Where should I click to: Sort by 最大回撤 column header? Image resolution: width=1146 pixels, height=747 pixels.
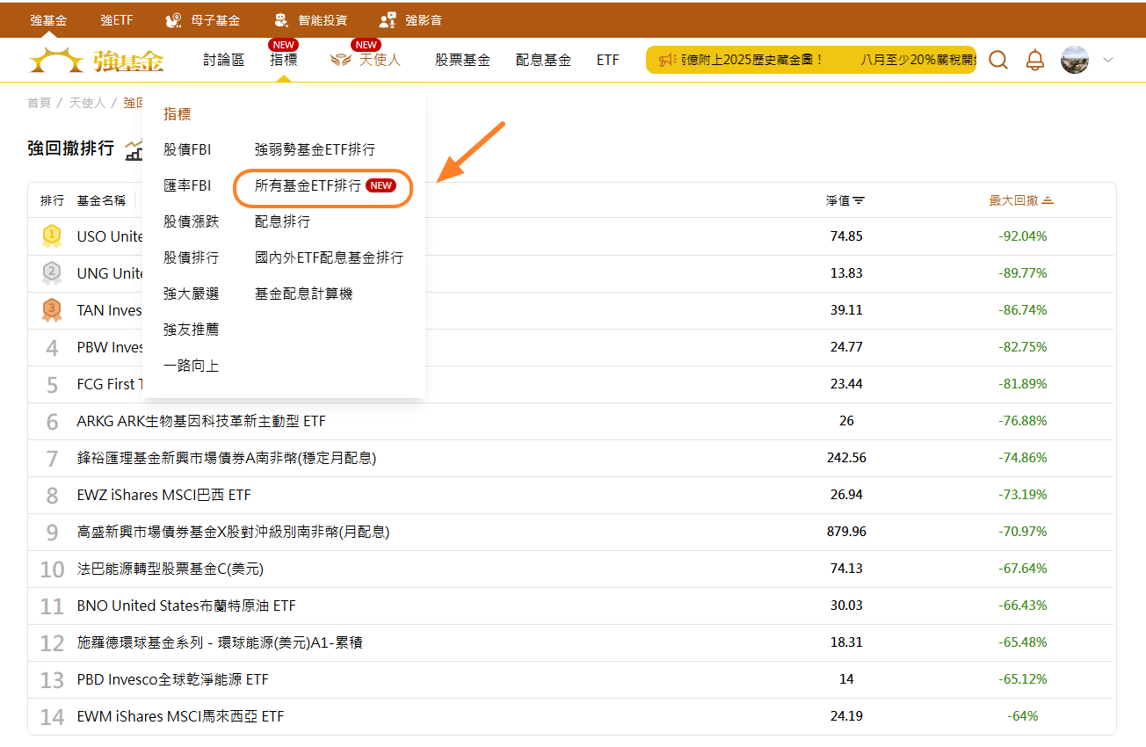click(x=1021, y=200)
